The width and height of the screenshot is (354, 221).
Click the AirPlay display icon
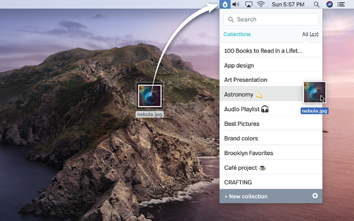(249, 4)
